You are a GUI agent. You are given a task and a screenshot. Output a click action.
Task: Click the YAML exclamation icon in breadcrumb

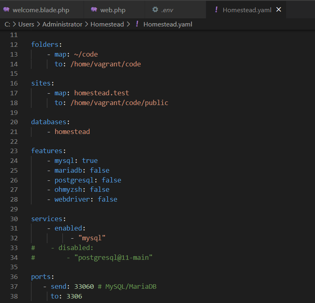point(137,24)
